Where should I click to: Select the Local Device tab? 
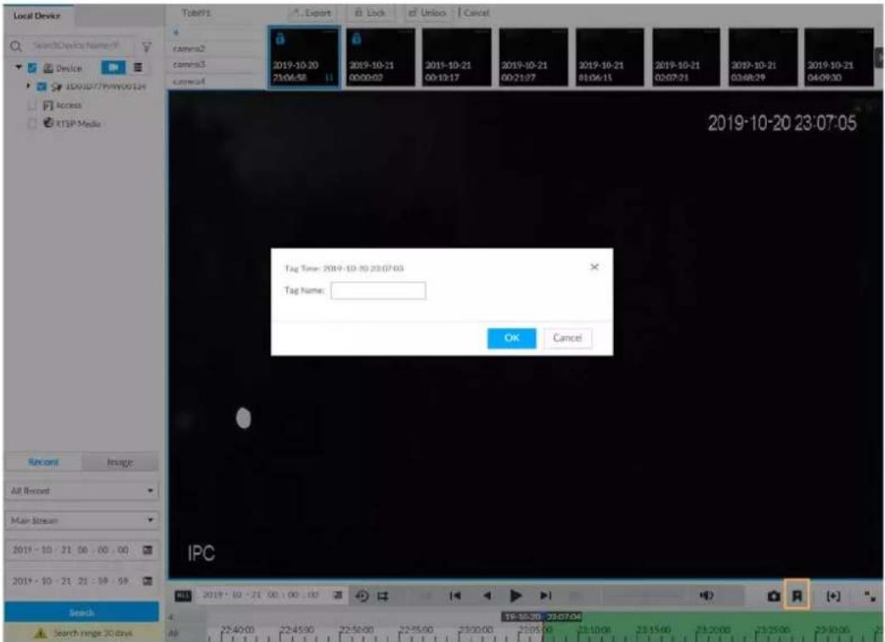click(37, 16)
